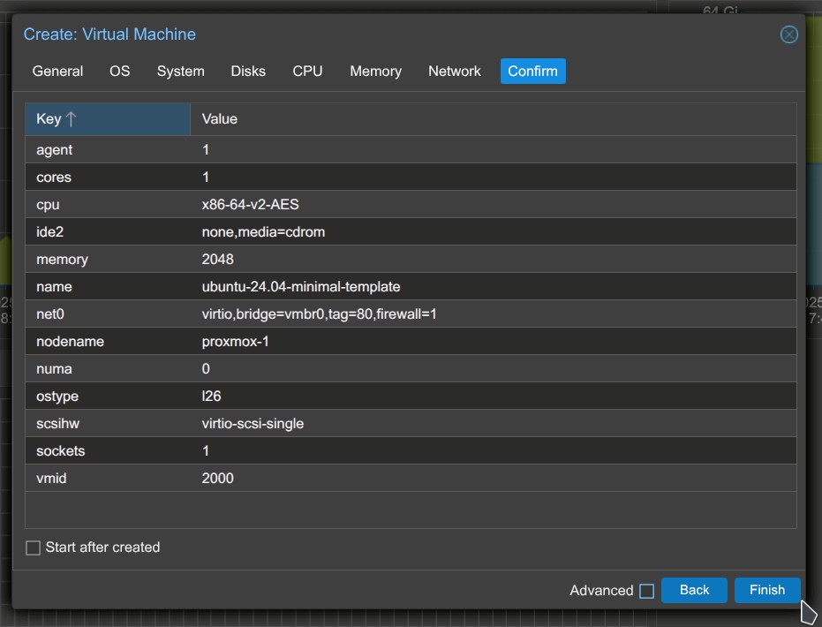Click the memory value 2048

[217, 259]
